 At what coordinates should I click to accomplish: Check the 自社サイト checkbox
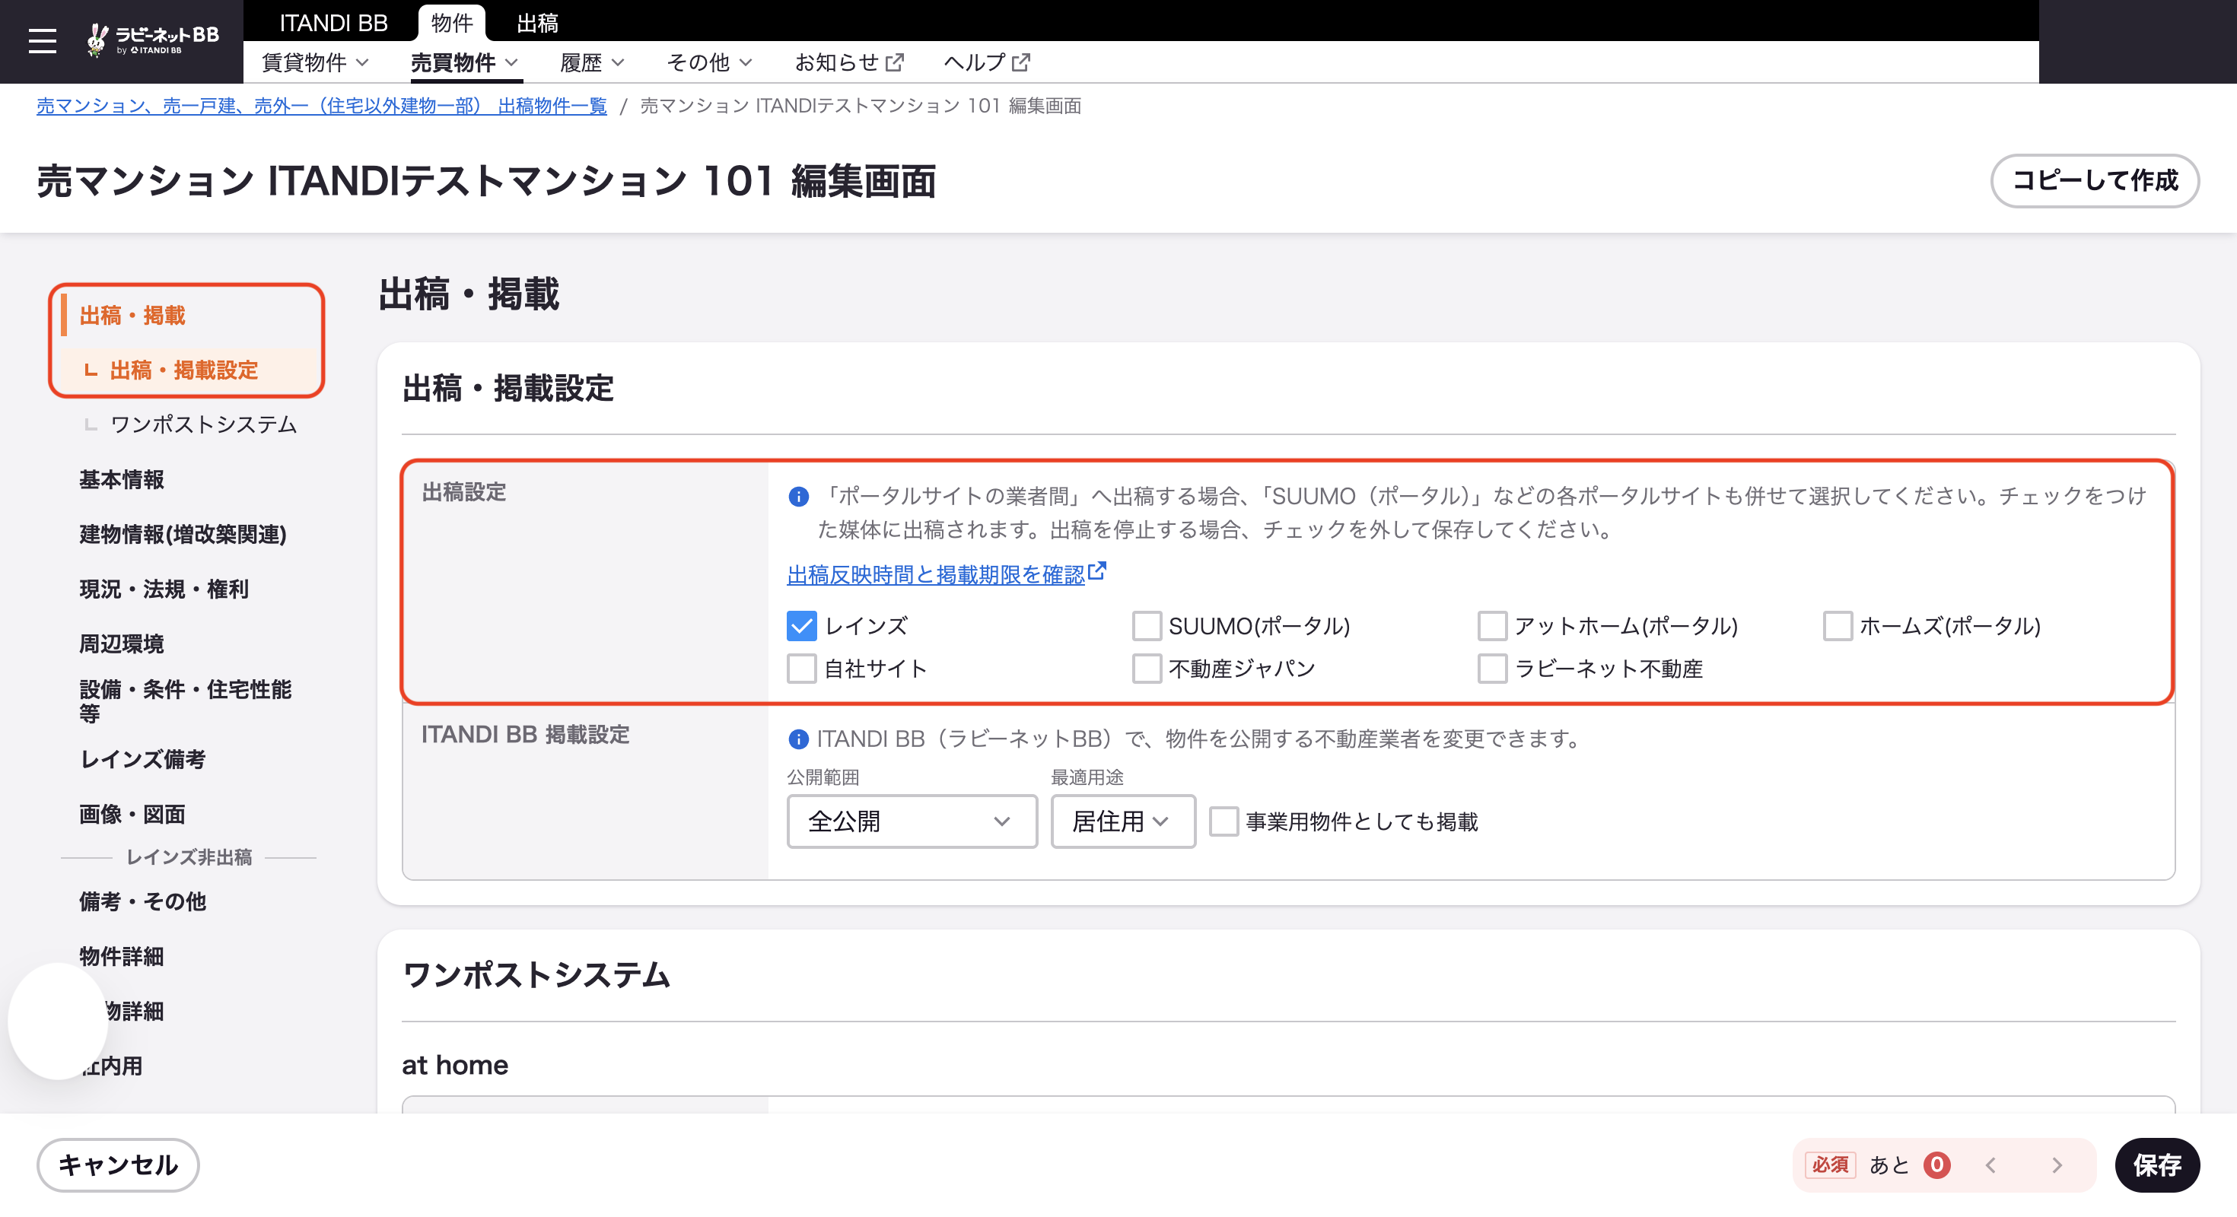801,669
